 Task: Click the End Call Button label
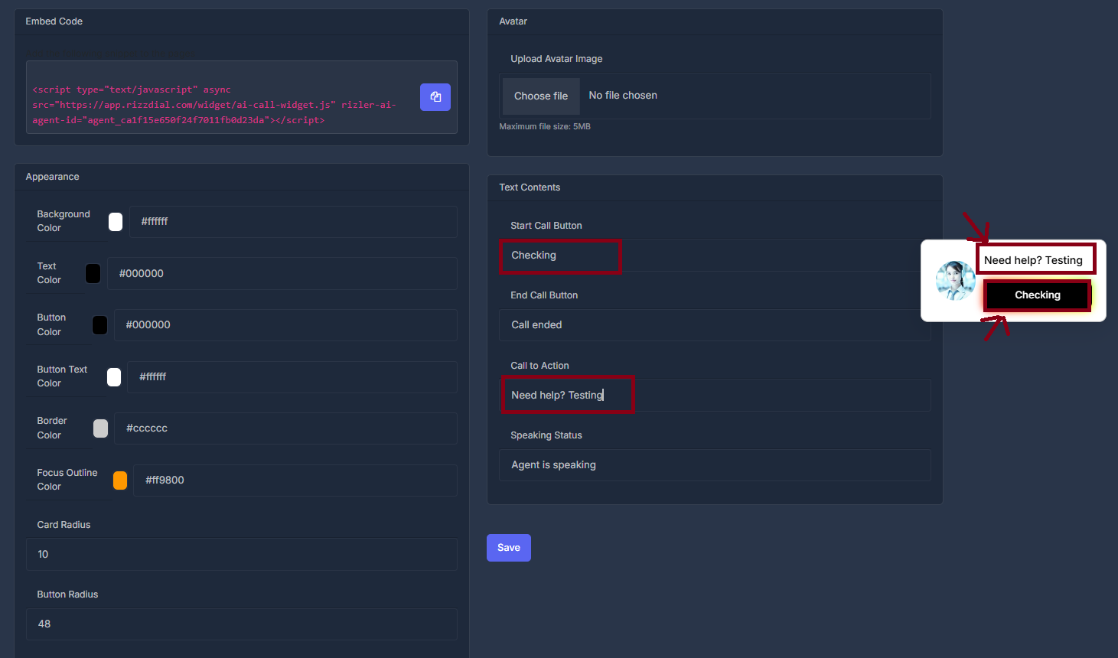point(544,295)
